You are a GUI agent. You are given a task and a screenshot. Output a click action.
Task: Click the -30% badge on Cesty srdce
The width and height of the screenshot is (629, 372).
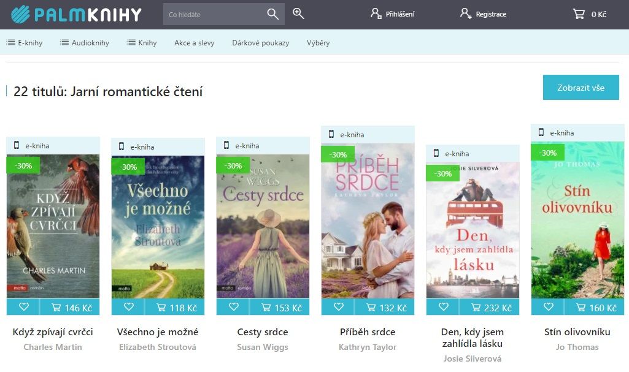(x=233, y=165)
